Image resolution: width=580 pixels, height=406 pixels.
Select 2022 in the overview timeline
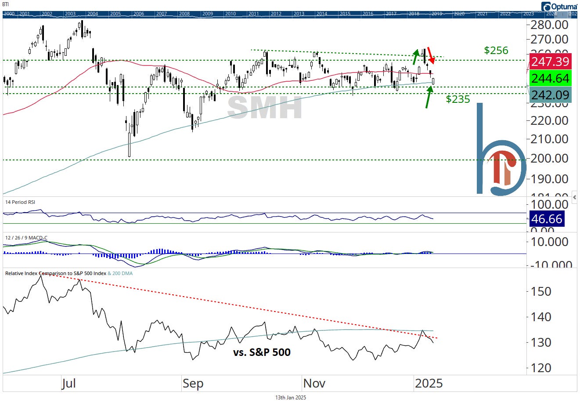click(505, 14)
